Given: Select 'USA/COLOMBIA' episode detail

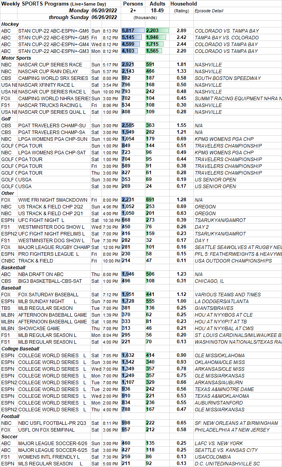Looking at the screenshot, I should pyautogui.click(x=212, y=457).
